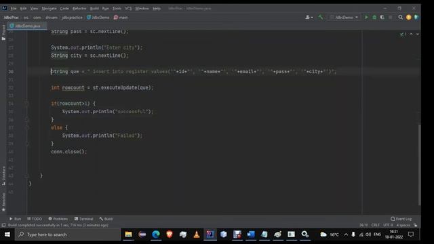Click the shivam breadcrumb
The height and width of the screenshot is (244, 434).
point(52,18)
